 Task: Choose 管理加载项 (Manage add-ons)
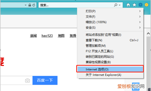point(110,46)
